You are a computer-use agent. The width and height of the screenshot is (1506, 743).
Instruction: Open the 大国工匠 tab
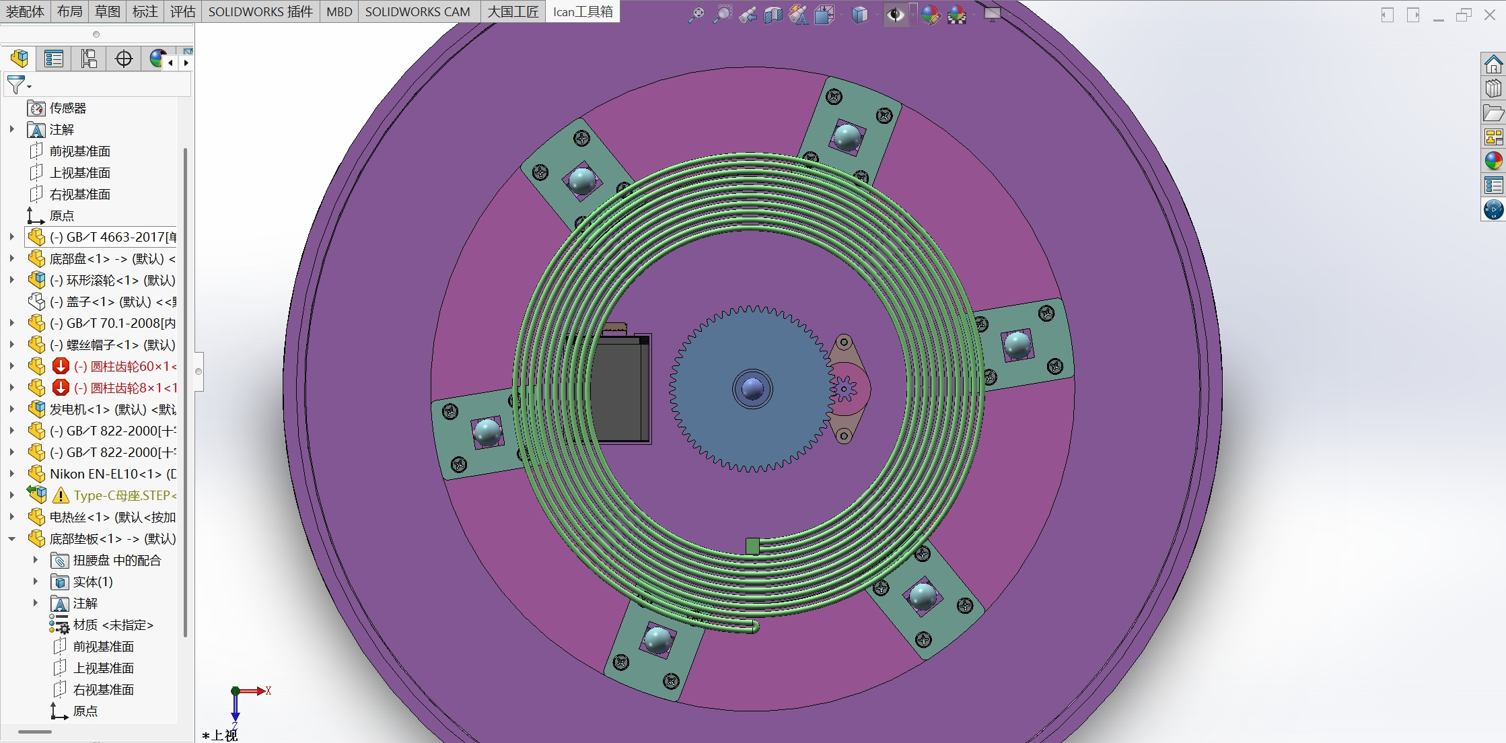click(513, 11)
